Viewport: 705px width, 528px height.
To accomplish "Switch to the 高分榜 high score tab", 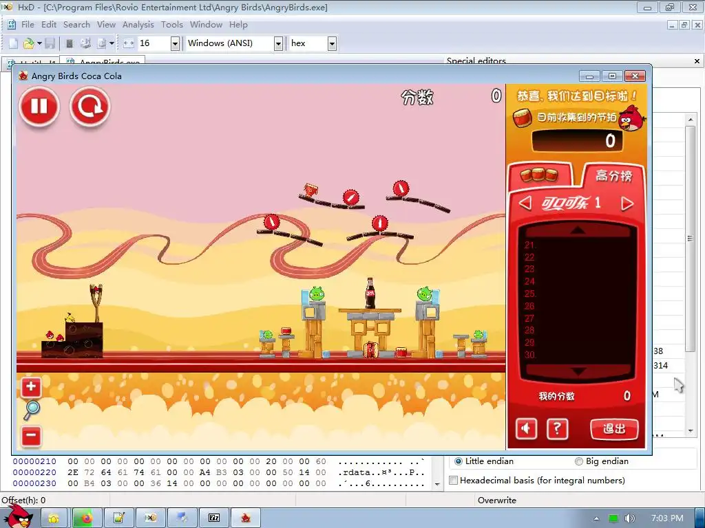I will [x=613, y=175].
